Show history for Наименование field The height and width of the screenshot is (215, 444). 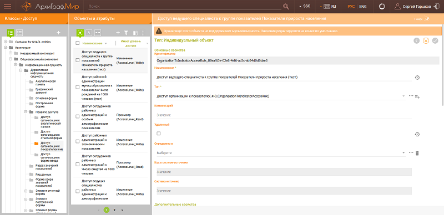point(417,77)
